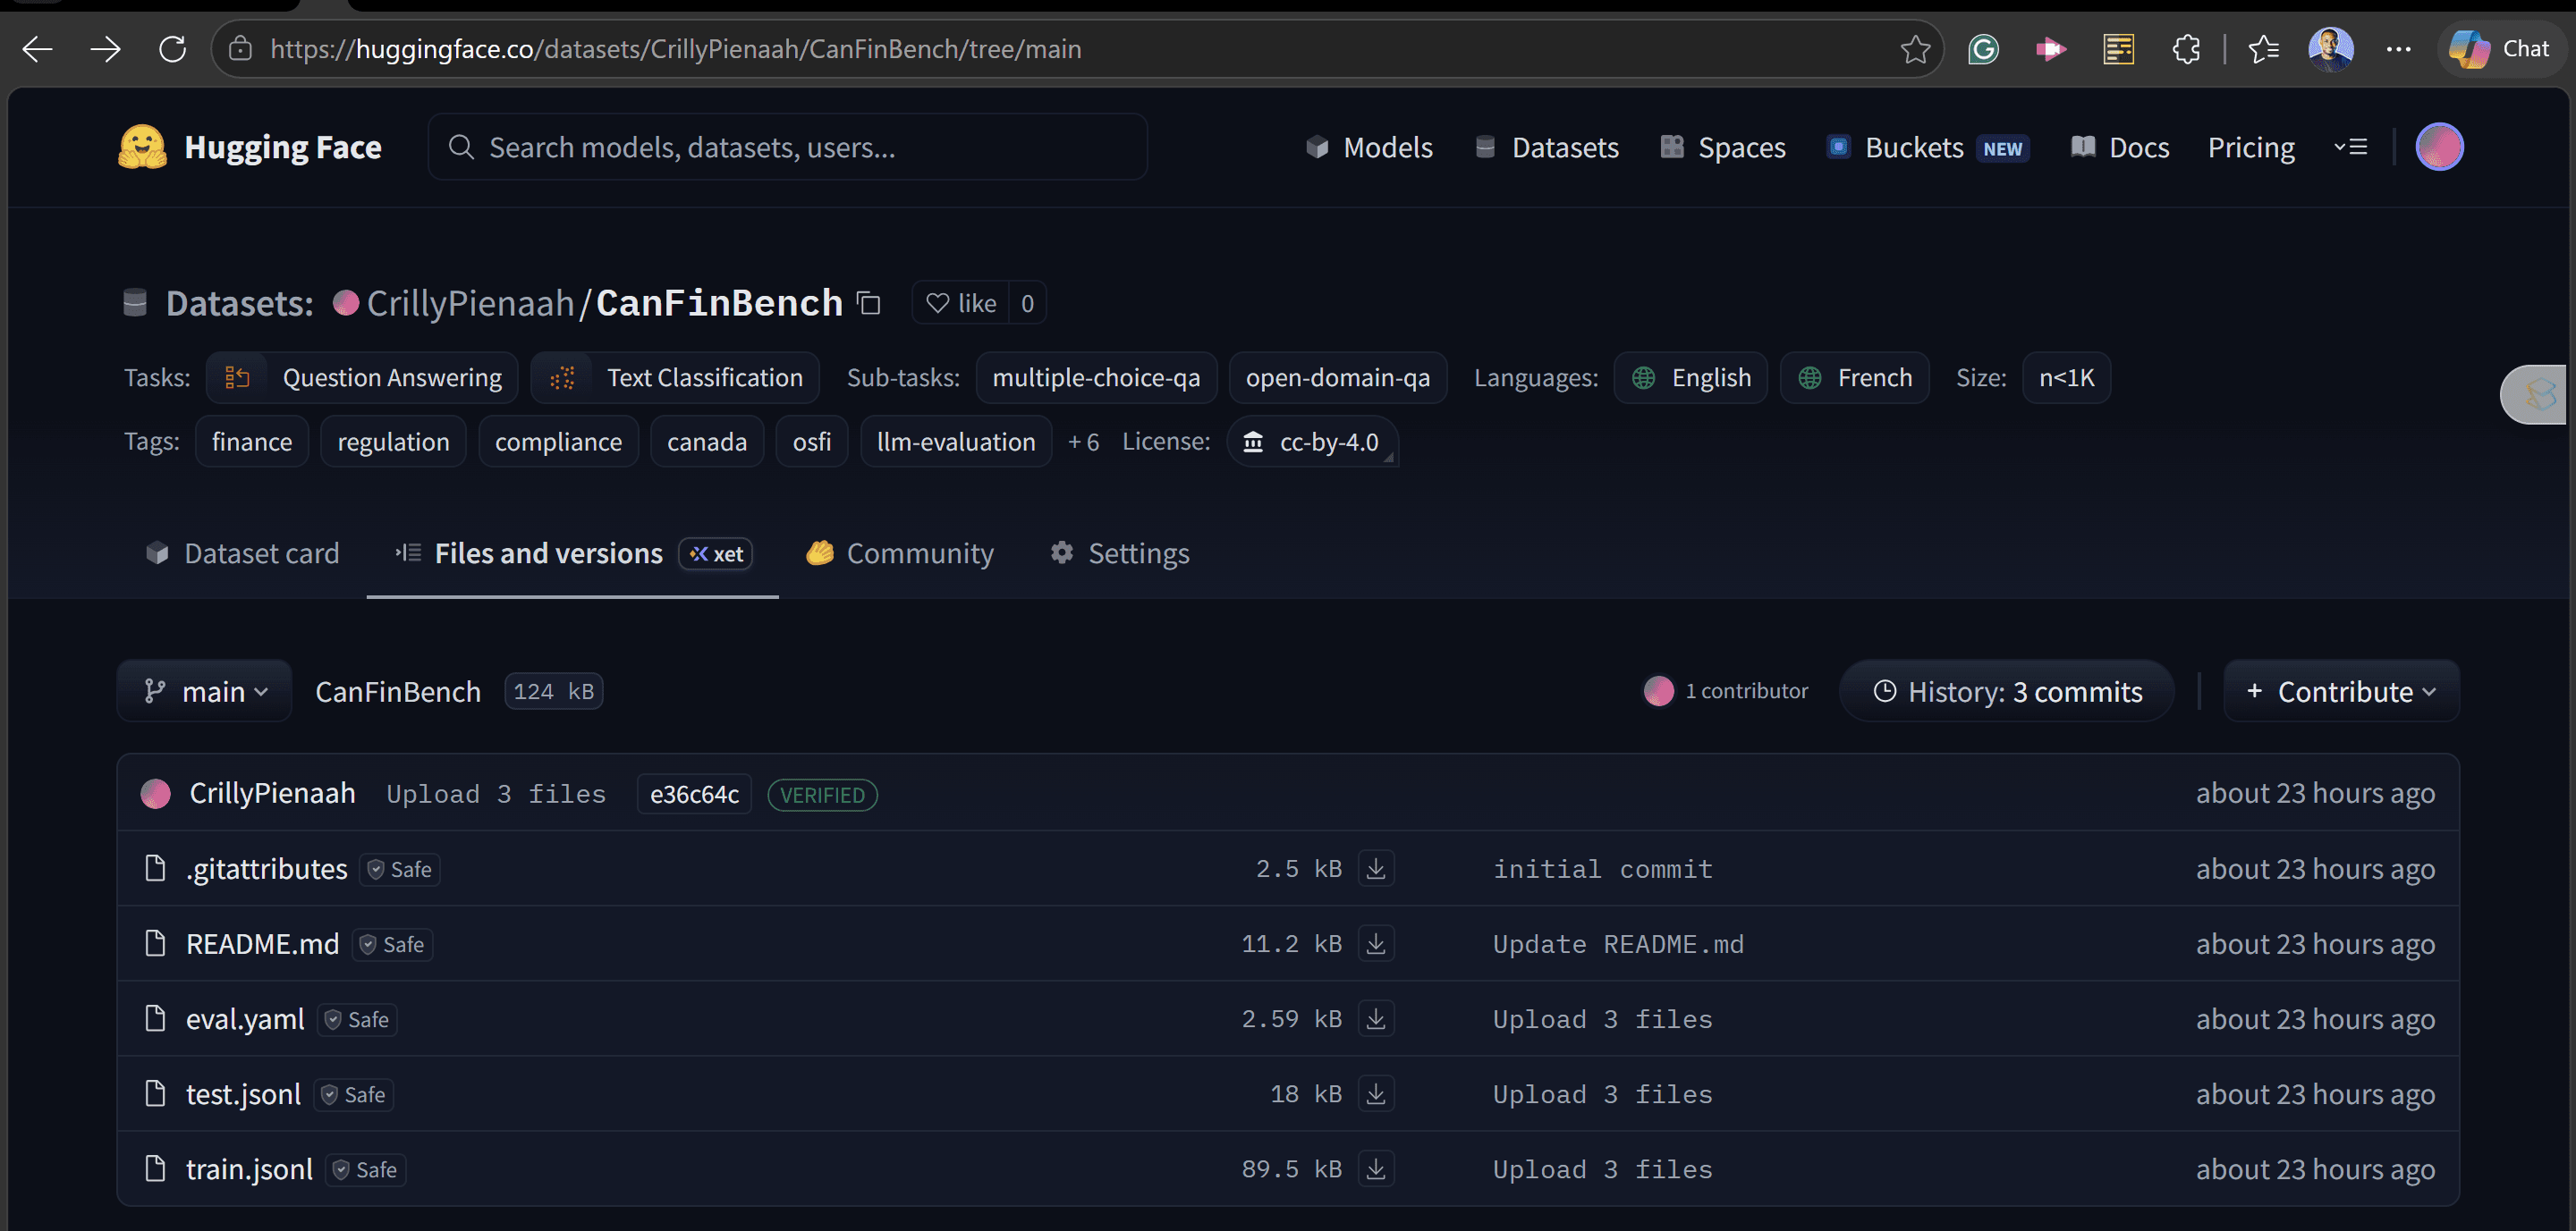
Task: Switch to Files and versions tab
Action: [x=572, y=553]
